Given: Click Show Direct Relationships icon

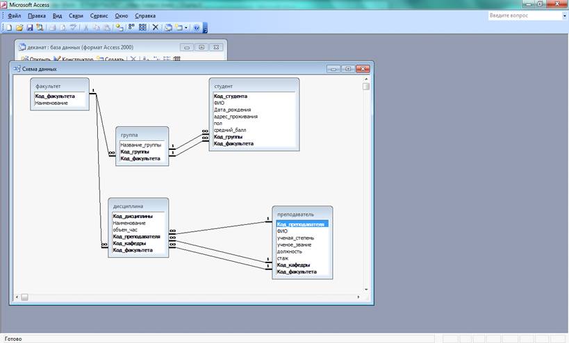Looking at the screenshot, I should pyautogui.click(x=131, y=28).
